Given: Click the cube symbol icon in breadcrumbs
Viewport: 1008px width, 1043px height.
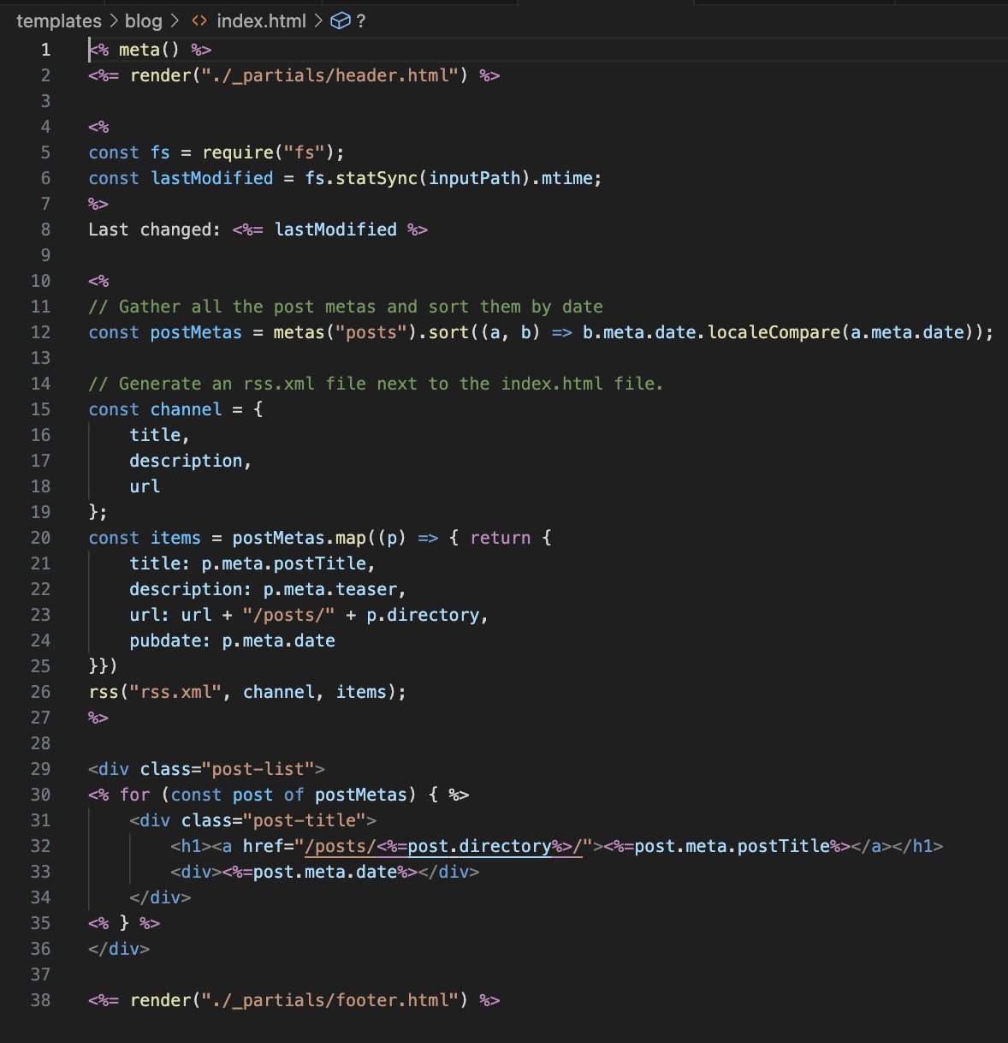Looking at the screenshot, I should 340,21.
